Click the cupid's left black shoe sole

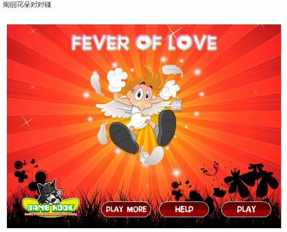coord(124,138)
